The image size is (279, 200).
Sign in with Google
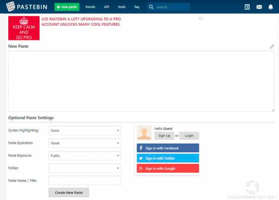(x=168, y=168)
